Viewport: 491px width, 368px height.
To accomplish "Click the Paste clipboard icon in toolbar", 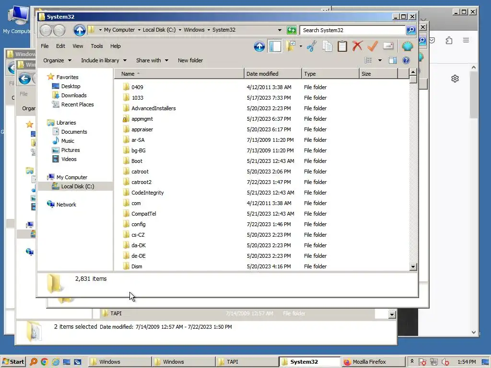I will [x=342, y=46].
